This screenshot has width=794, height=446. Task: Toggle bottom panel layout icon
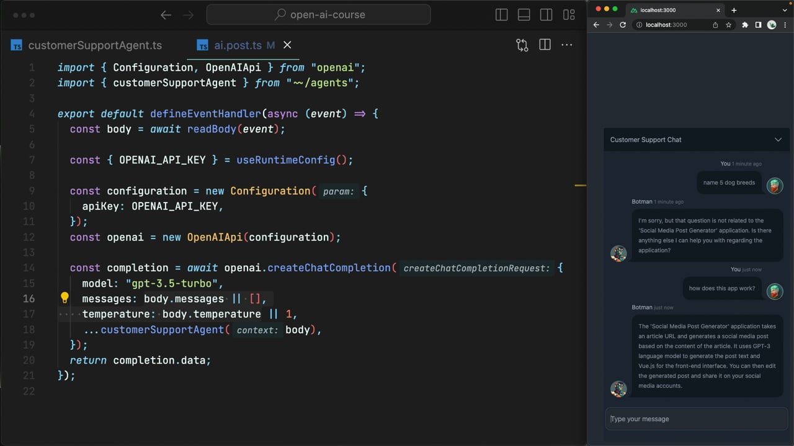coord(524,15)
